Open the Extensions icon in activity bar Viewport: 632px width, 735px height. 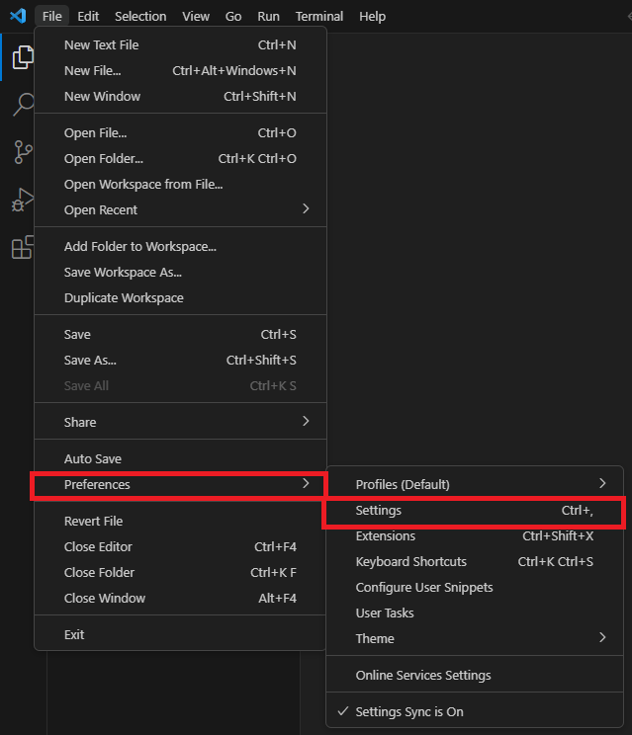point(23,247)
